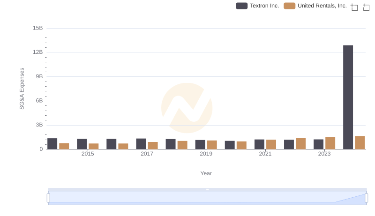
Task: Click the Year axis title
Action: (206, 173)
